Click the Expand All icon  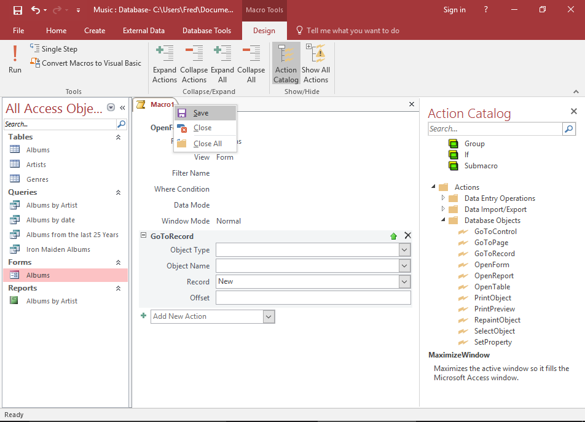[222, 64]
